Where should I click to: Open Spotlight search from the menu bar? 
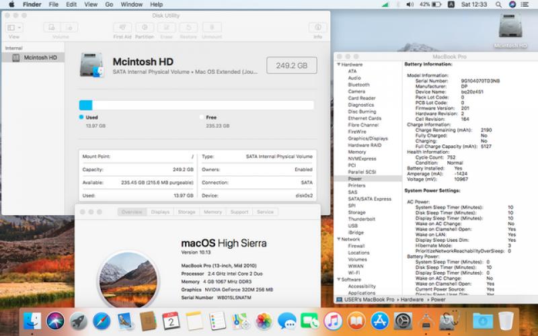click(x=498, y=5)
